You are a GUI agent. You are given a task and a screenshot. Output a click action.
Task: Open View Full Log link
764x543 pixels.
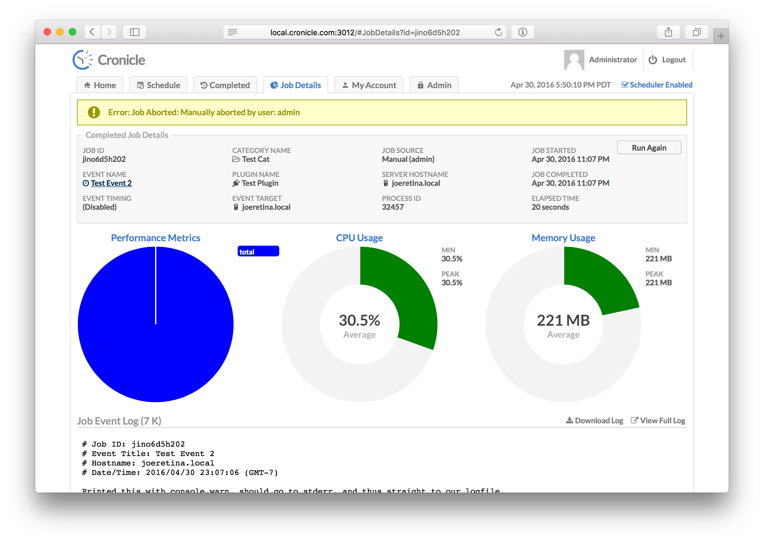[658, 420]
